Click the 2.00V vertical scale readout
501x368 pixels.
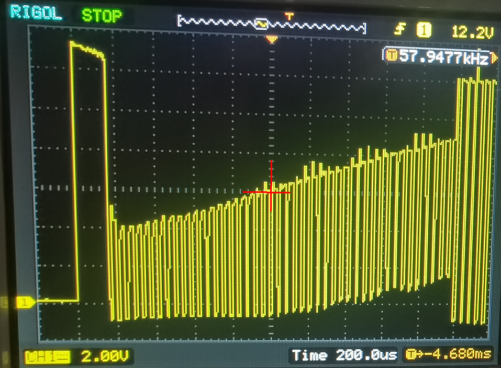105,356
